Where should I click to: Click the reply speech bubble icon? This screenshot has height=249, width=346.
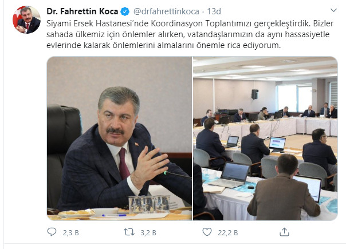click(x=52, y=232)
